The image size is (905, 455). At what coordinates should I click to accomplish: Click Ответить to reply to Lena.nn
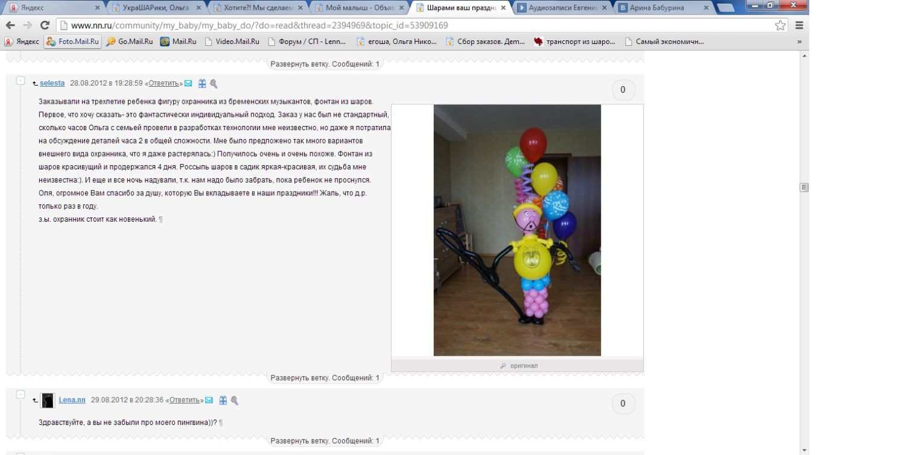coord(184,400)
